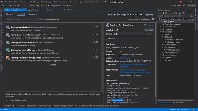Collapse the Pages folder node

pos(161,35)
